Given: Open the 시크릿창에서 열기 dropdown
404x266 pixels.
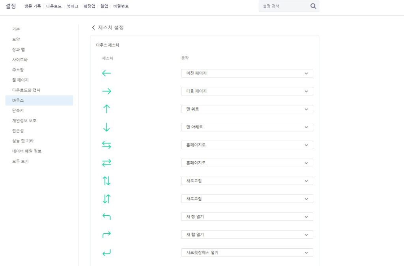Looking at the screenshot, I should pos(247,253).
